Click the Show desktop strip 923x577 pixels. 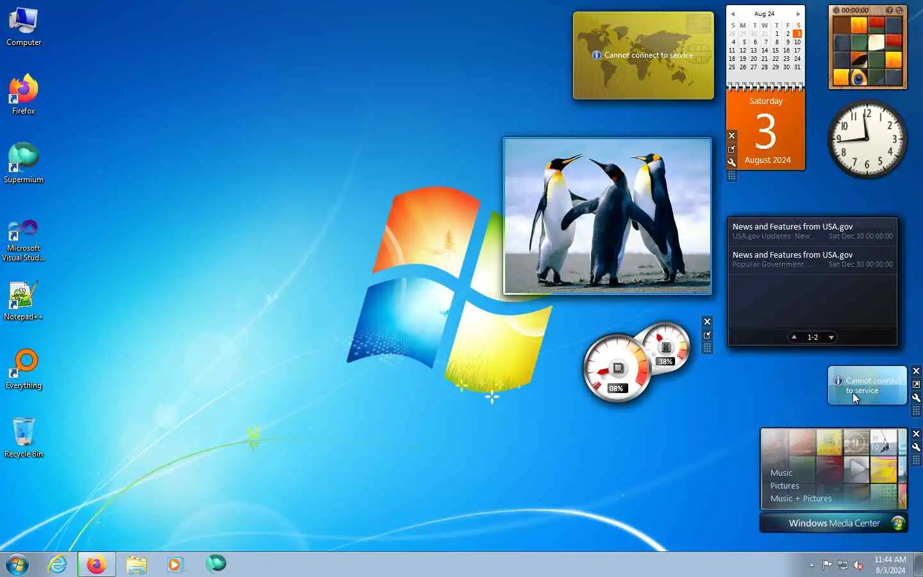click(919, 564)
